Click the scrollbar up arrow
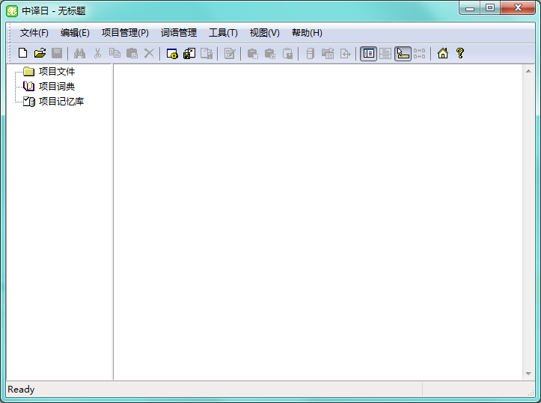 pos(528,71)
